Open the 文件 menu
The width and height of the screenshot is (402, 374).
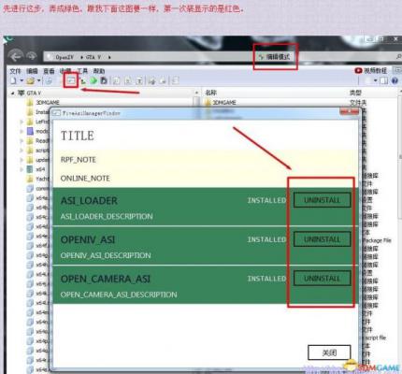15,71
